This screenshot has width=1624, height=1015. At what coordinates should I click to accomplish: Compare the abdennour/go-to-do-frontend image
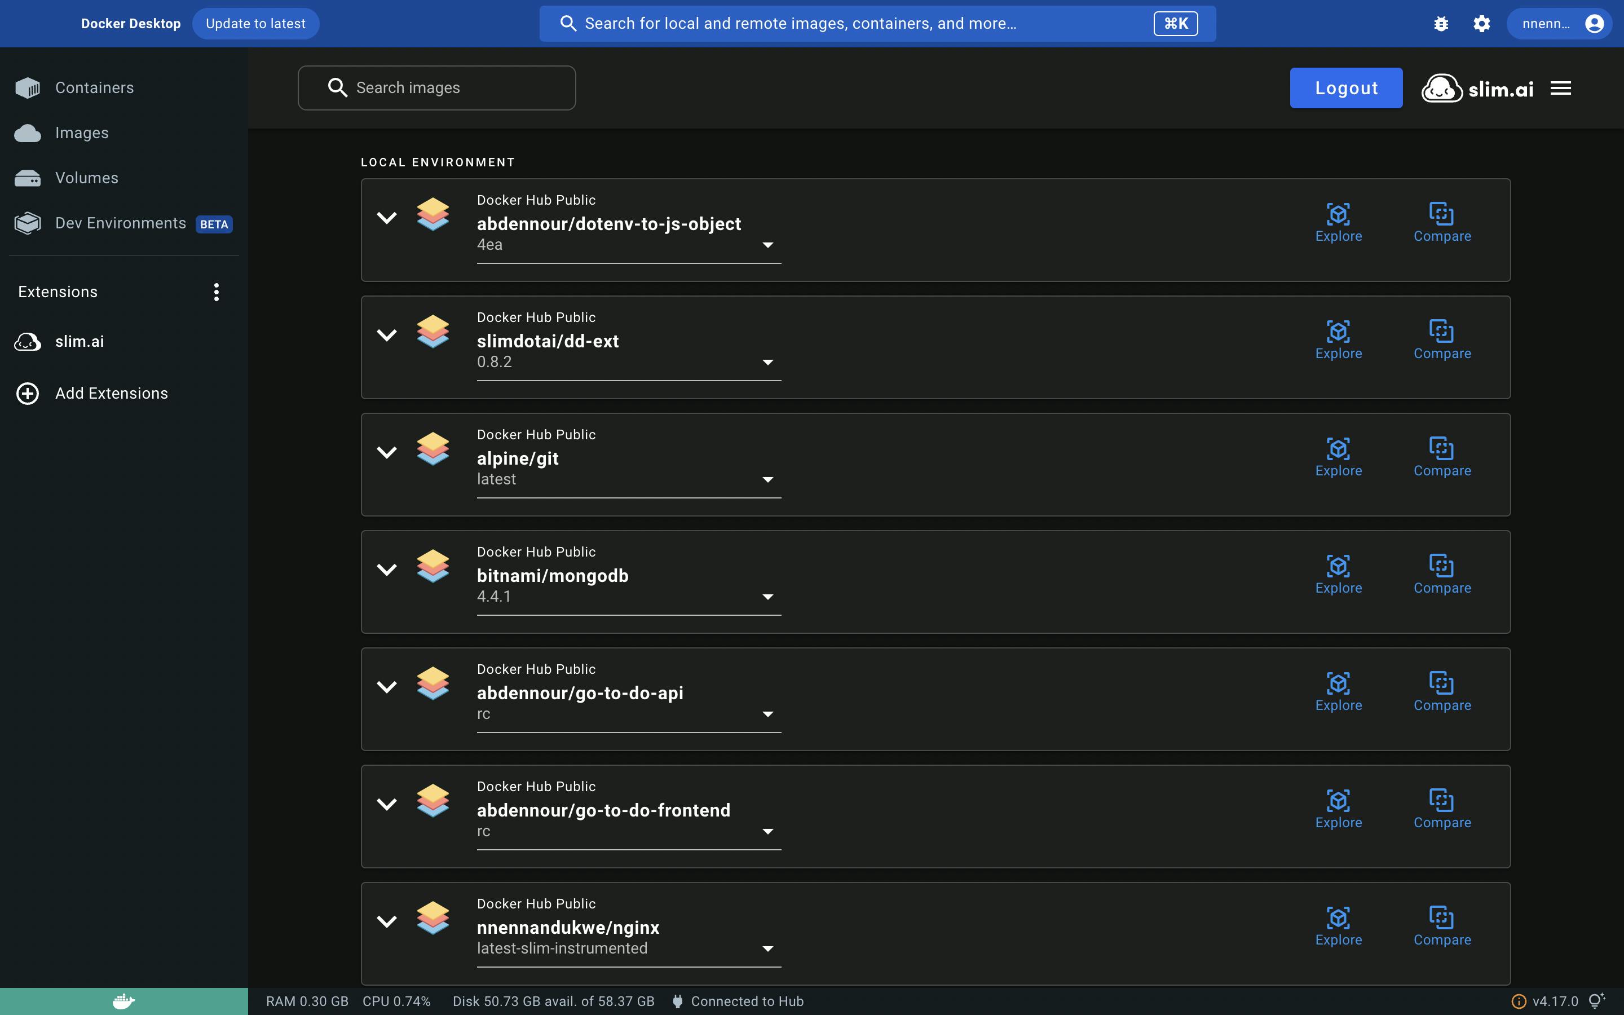pyautogui.click(x=1442, y=810)
